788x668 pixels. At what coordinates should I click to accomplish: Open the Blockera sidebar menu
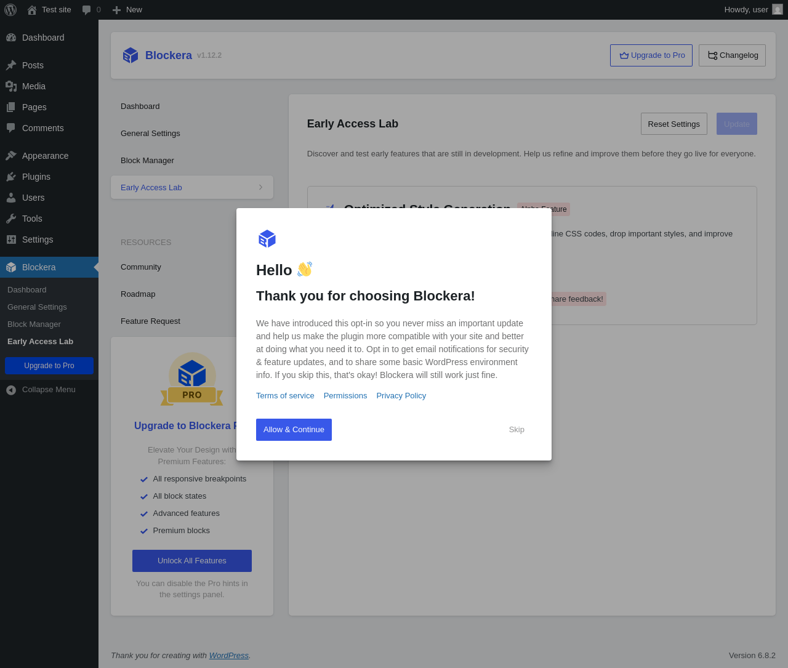point(49,267)
